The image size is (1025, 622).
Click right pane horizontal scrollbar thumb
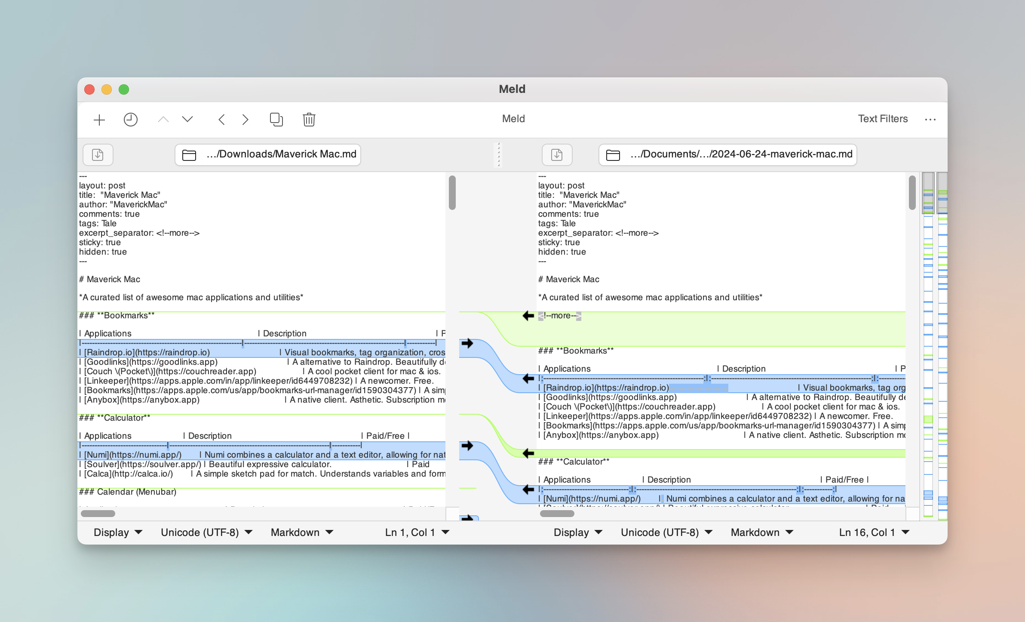point(557,514)
